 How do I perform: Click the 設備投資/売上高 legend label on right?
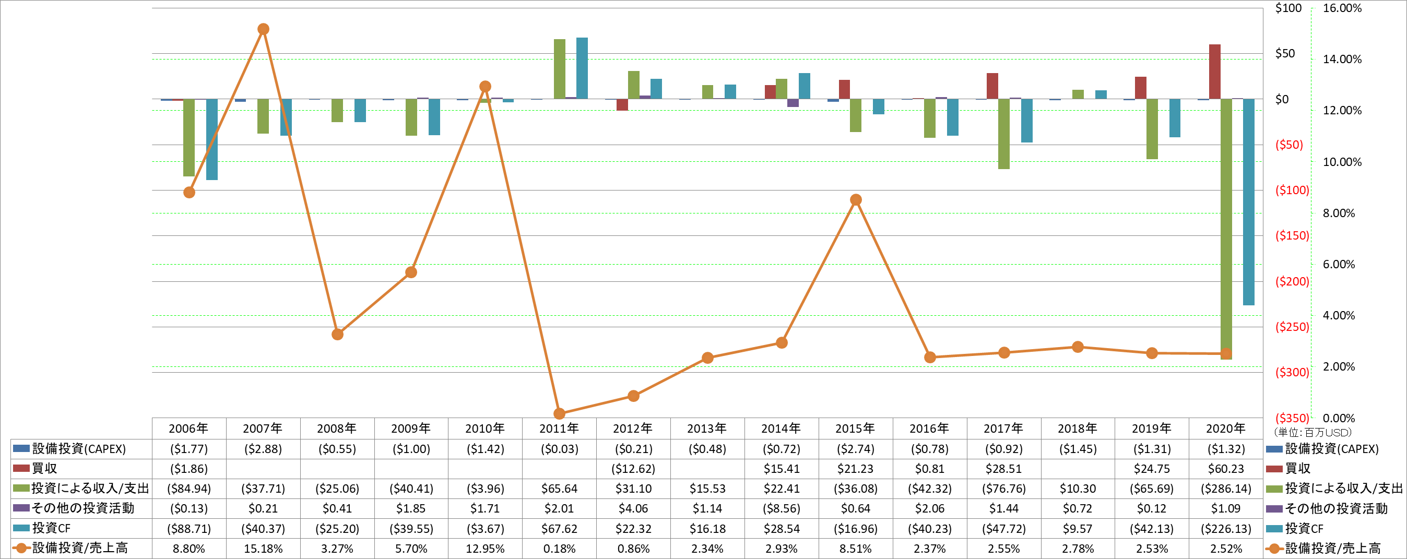click(x=1333, y=548)
